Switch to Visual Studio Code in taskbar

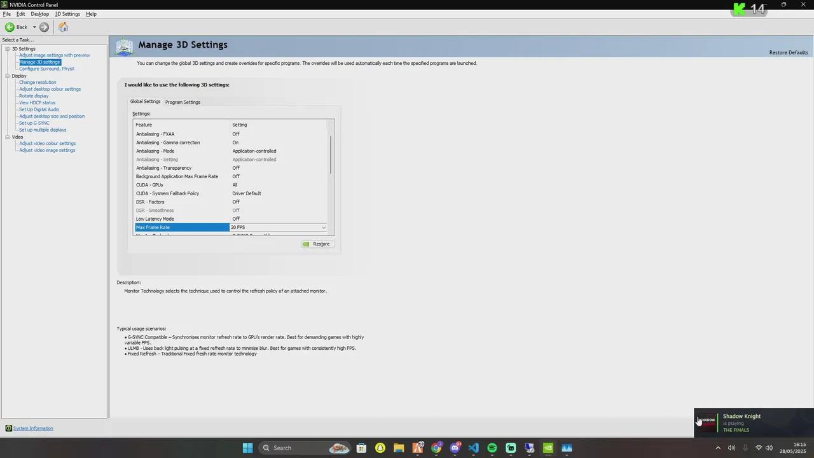(474, 448)
